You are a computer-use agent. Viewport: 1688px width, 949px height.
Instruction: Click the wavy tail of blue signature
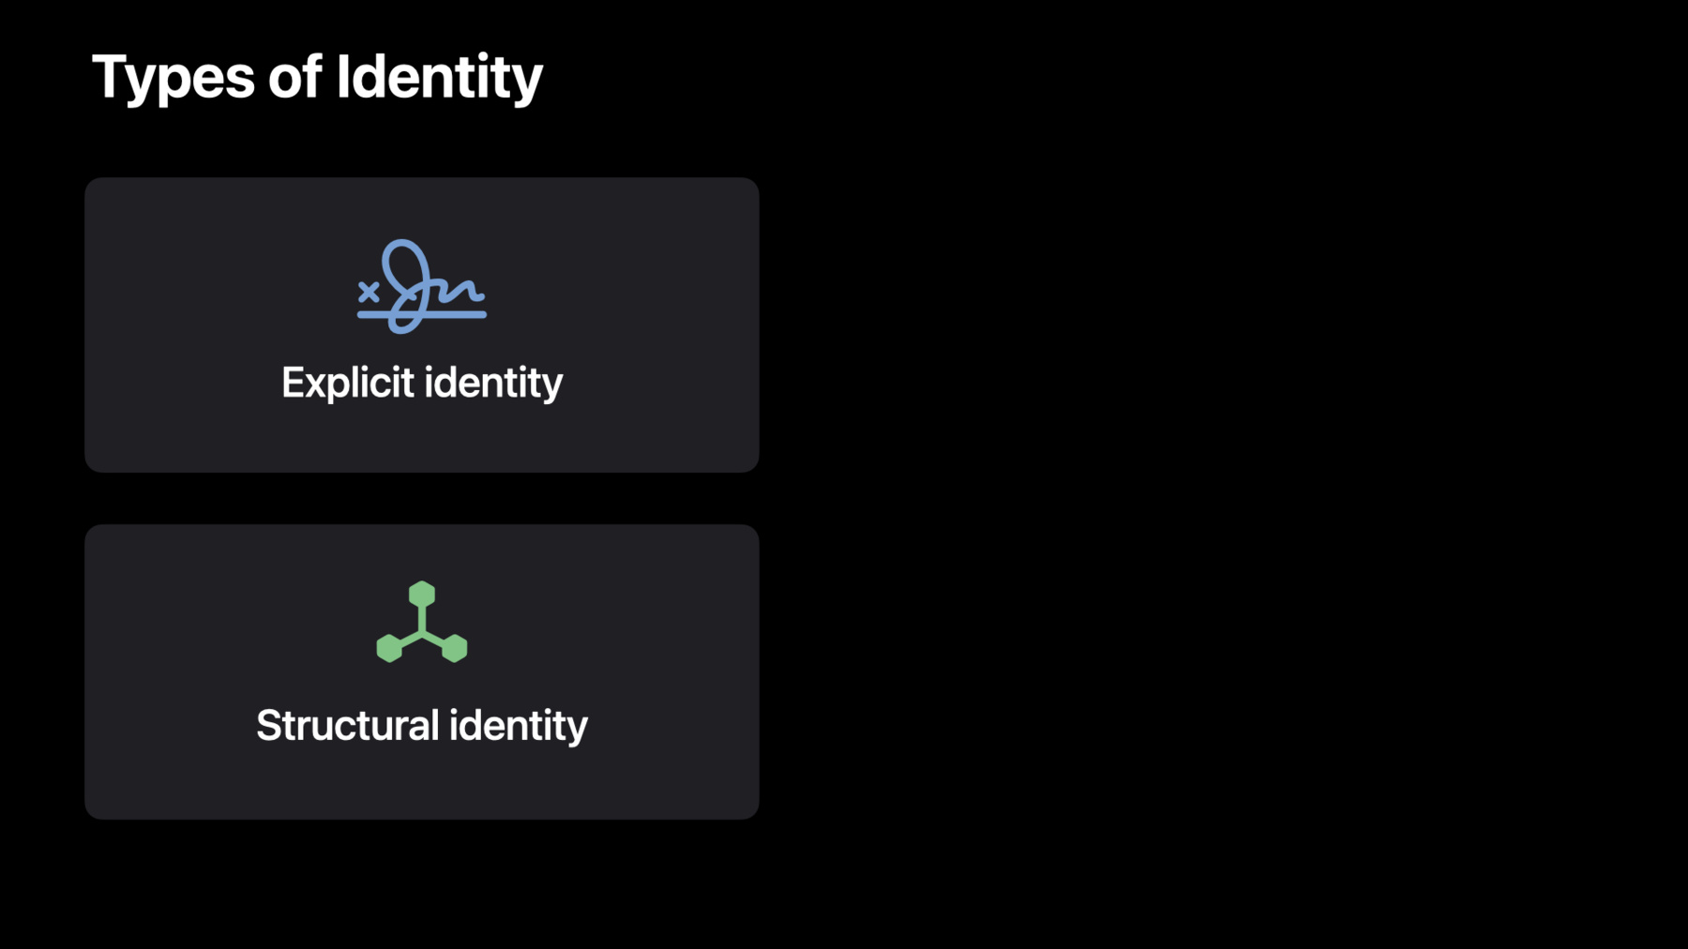coord(459,289)
